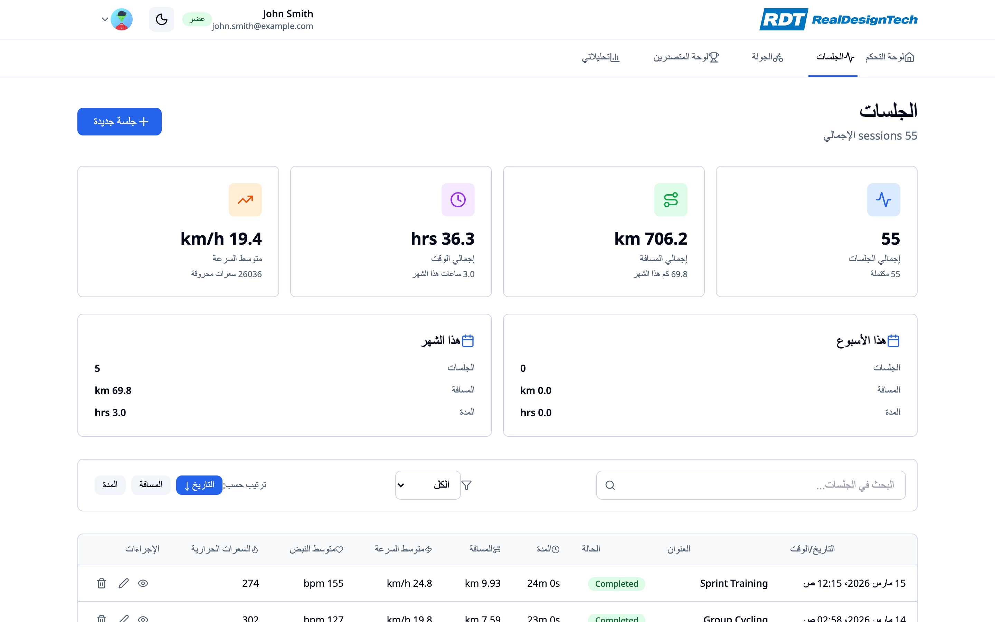This screenshot has width=995, height=622.
Task: Open user menu chevron beside avatar
Action: pos(105,19)
